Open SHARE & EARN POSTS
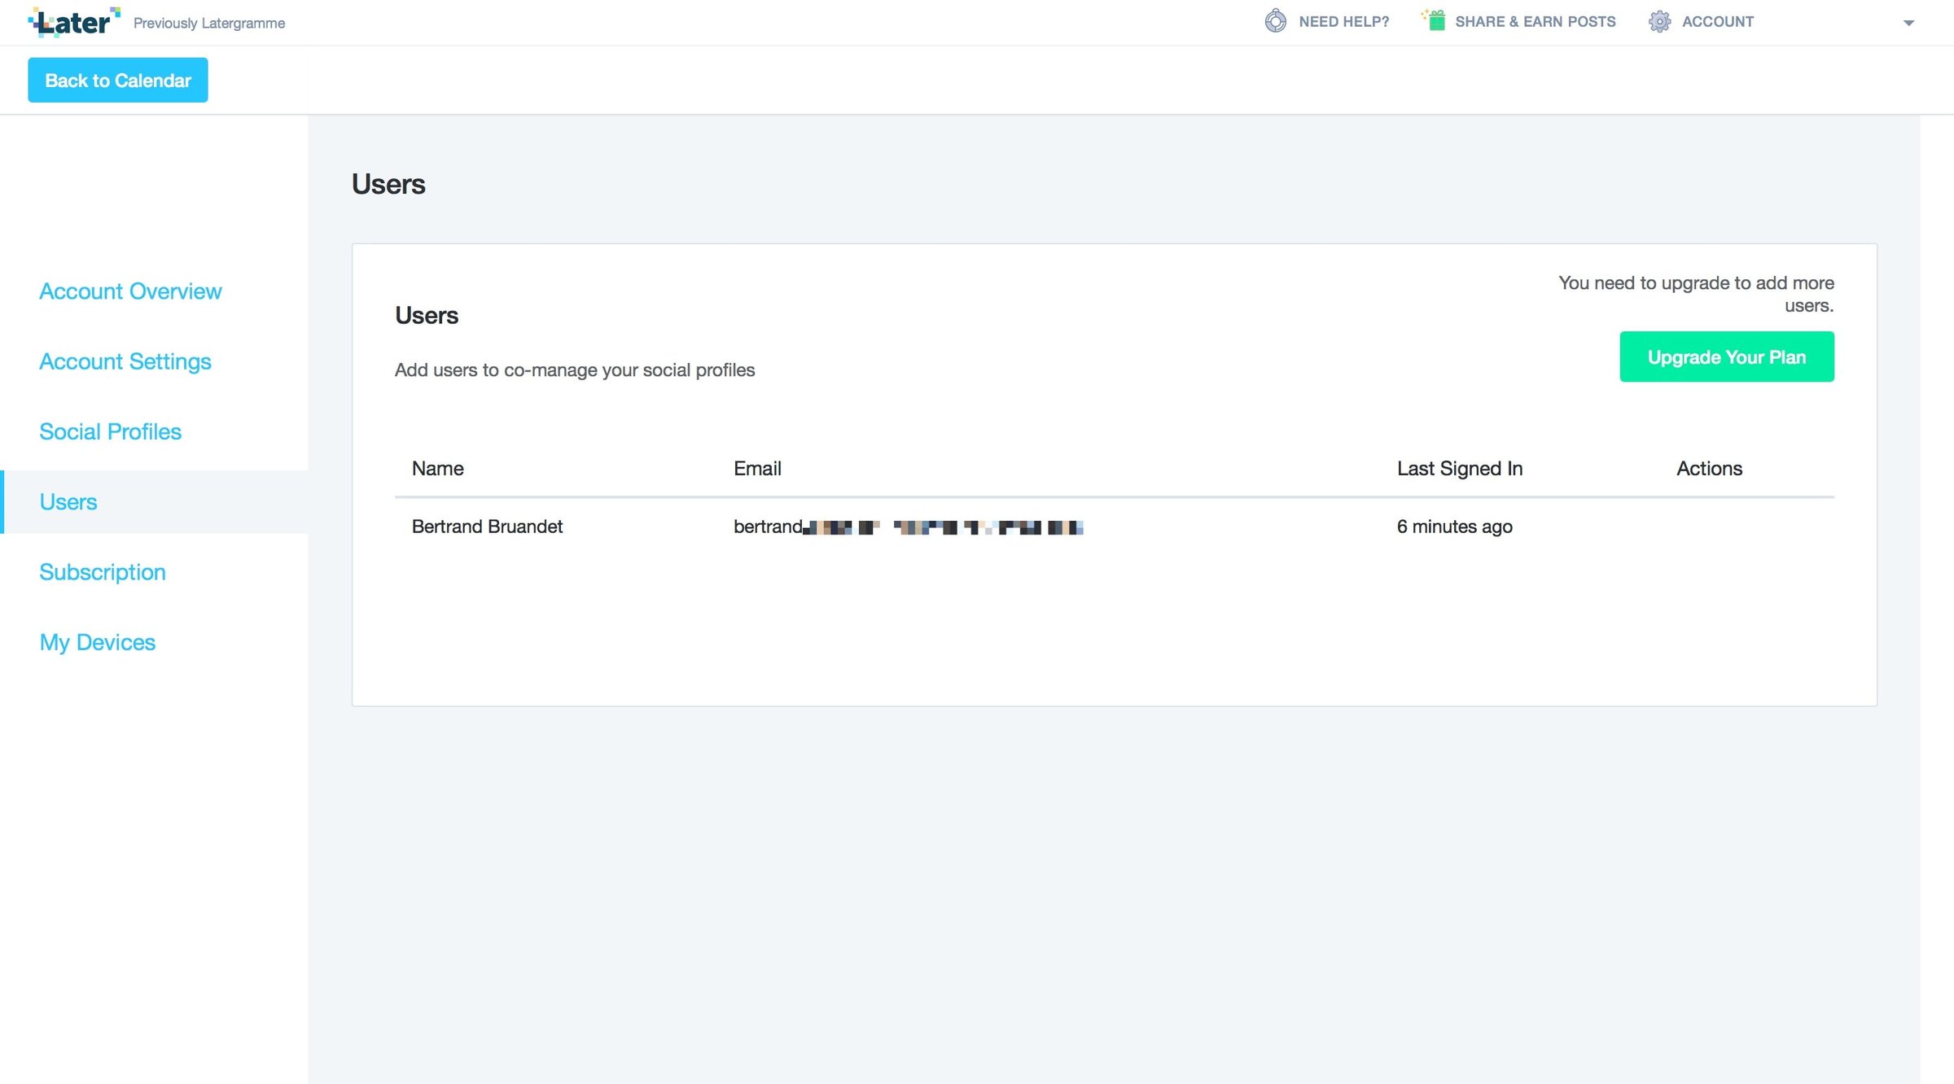The width and height of the screenshot is (1954, 1084). 1535,22
